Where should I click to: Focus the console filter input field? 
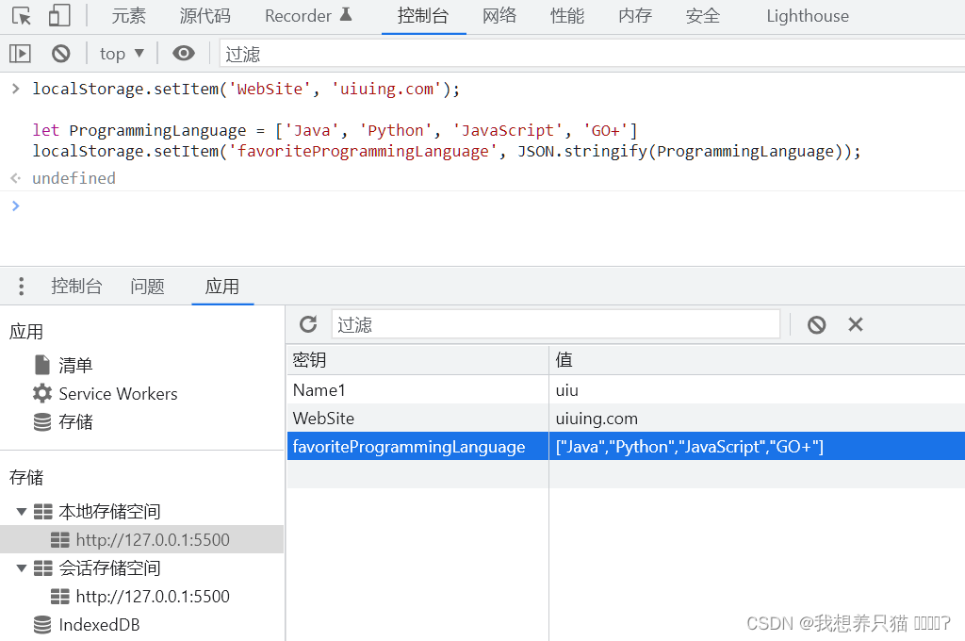click(592, 54)
